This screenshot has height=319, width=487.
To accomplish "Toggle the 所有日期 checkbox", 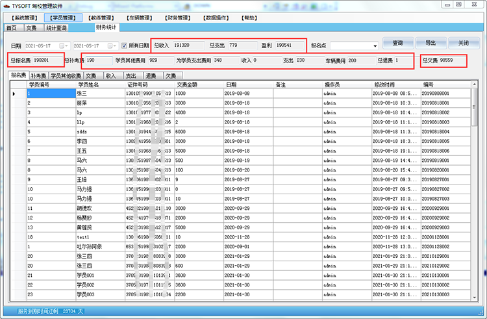I will pos(125,46).
